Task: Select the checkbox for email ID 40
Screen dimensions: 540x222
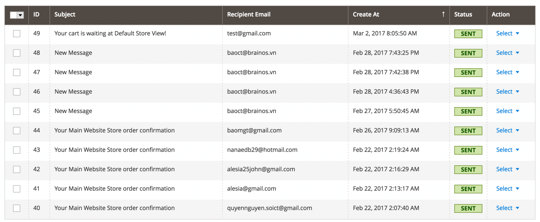Action: pyautogui.click(x=17, y=208)
